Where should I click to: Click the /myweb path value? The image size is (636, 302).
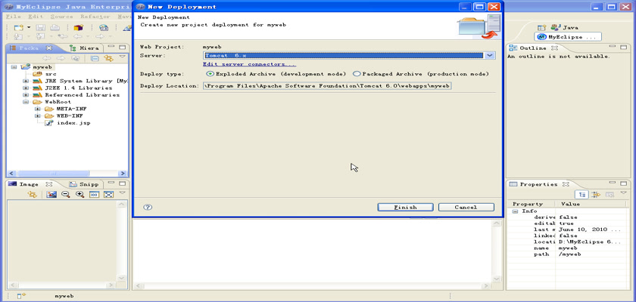569,254
